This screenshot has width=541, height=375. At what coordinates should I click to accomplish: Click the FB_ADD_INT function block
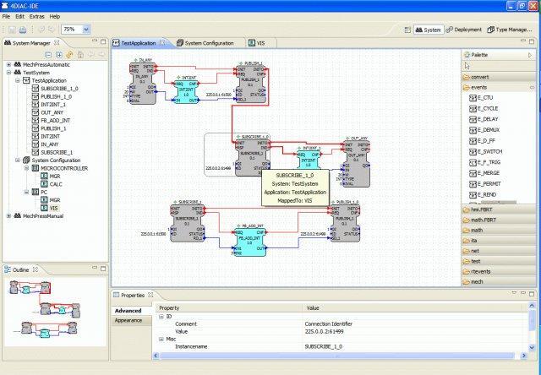(250, 241)
